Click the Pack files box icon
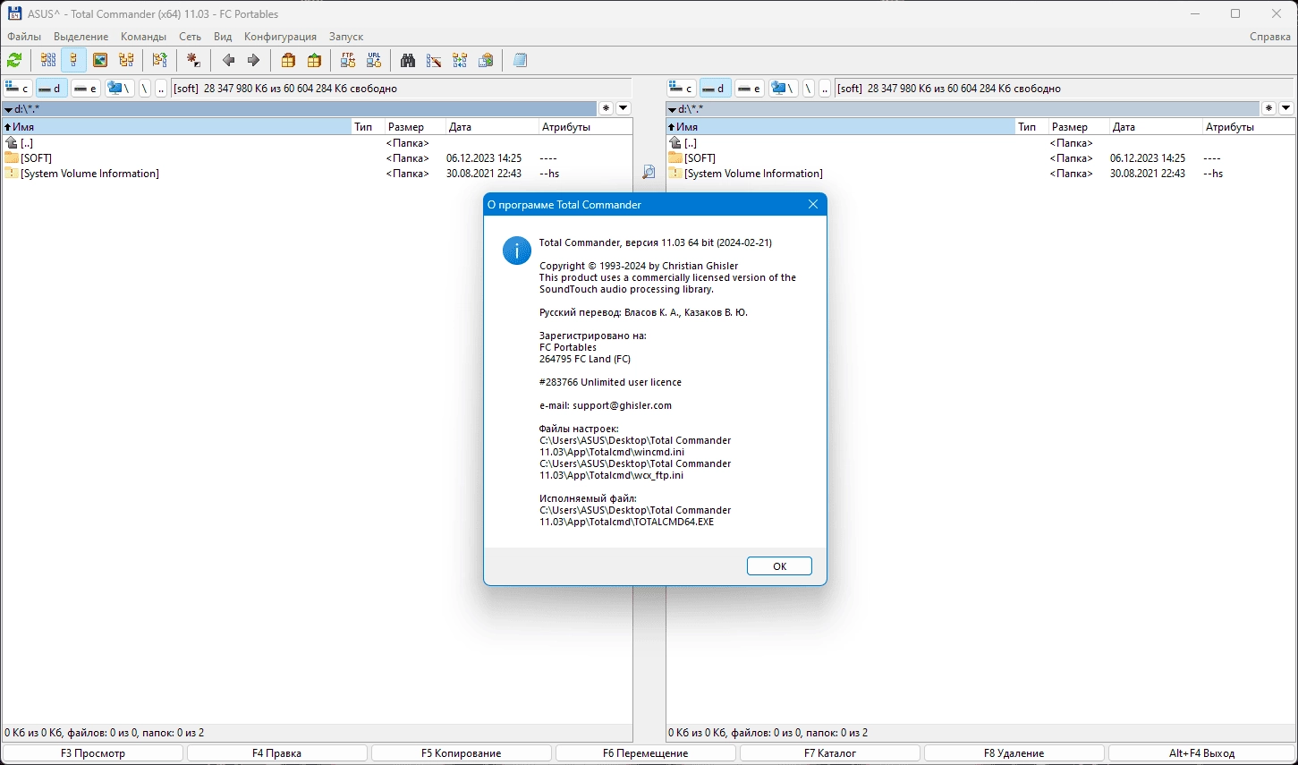Viewport: 1298px width, 765px height. pos(288,60)
